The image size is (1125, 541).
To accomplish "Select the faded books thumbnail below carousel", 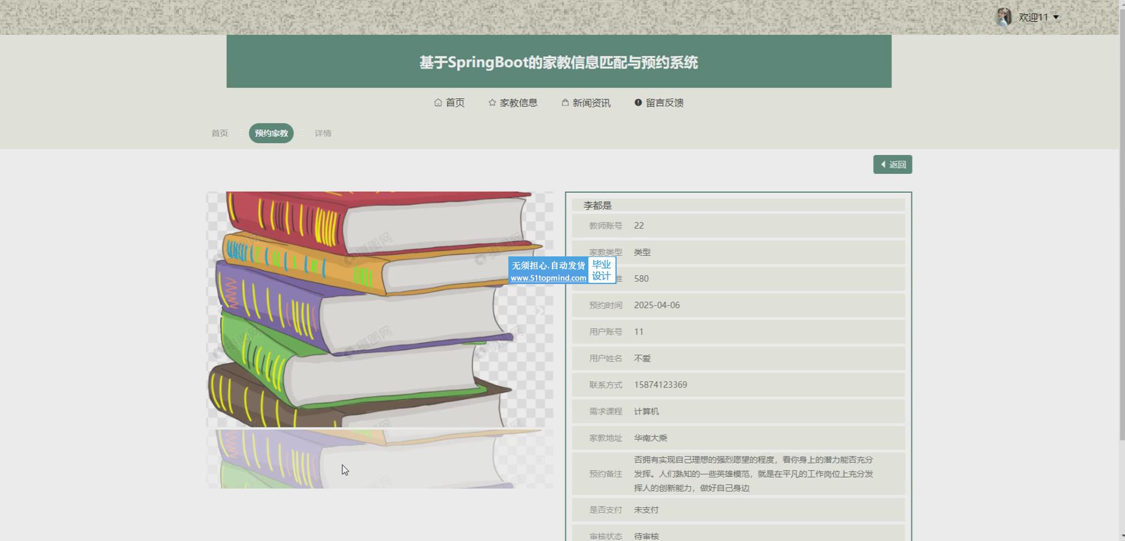I will click(379, 459).
